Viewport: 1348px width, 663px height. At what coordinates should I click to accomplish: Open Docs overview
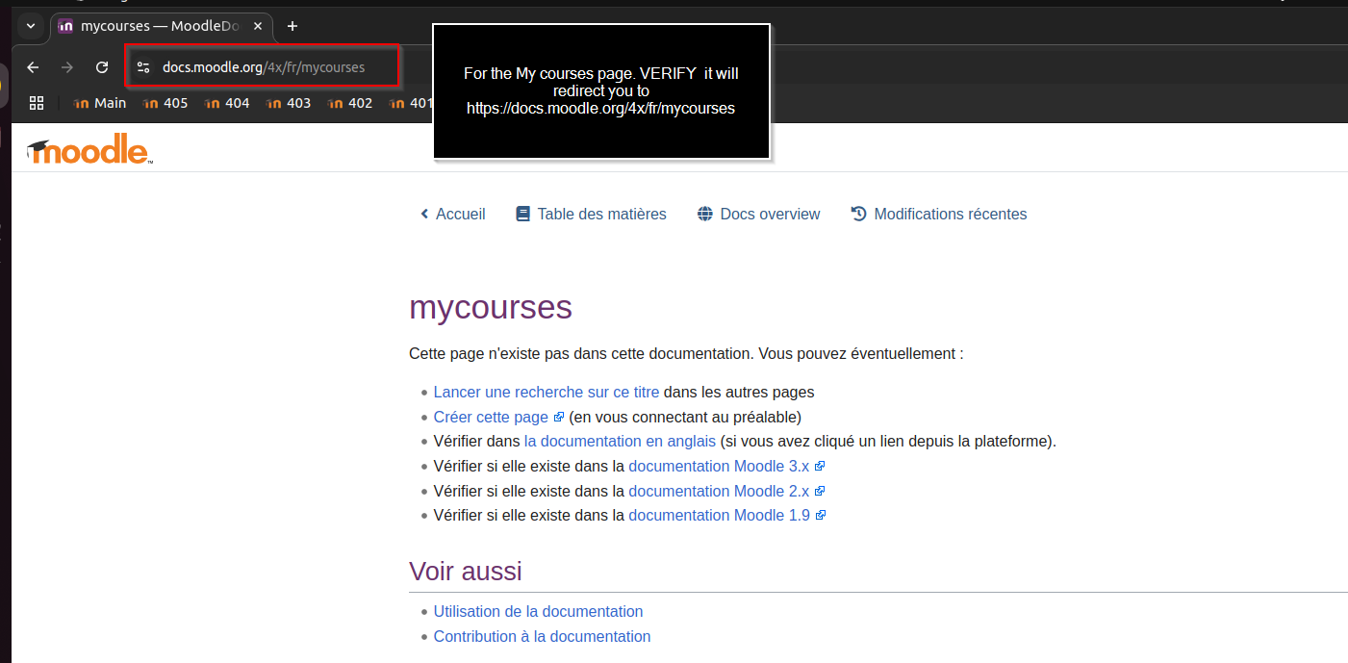click(x=758, y=214)
